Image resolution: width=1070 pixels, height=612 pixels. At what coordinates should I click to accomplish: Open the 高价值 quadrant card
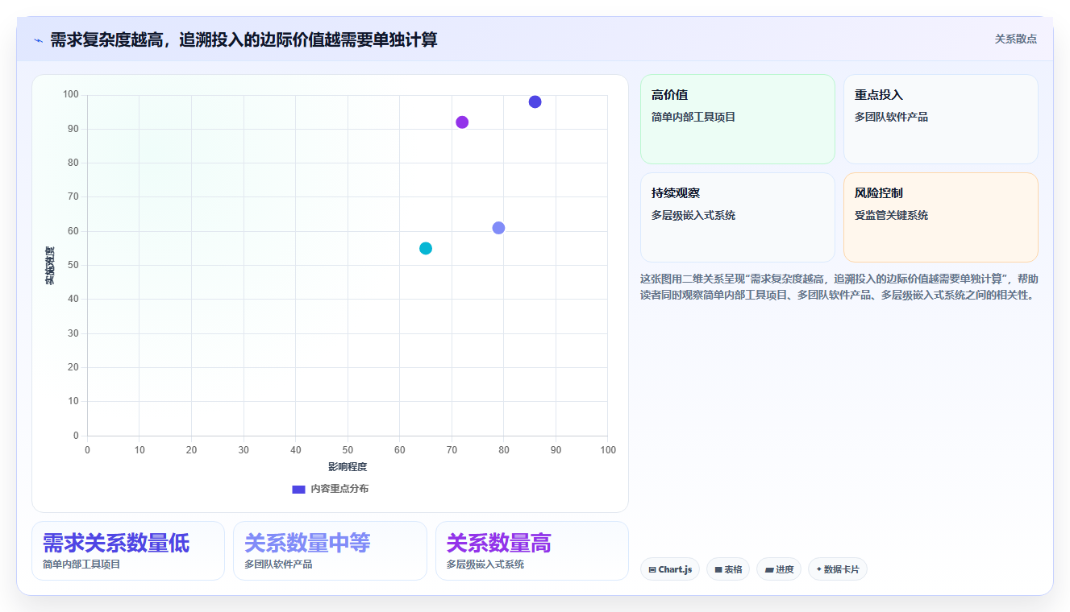click(738, 119)
